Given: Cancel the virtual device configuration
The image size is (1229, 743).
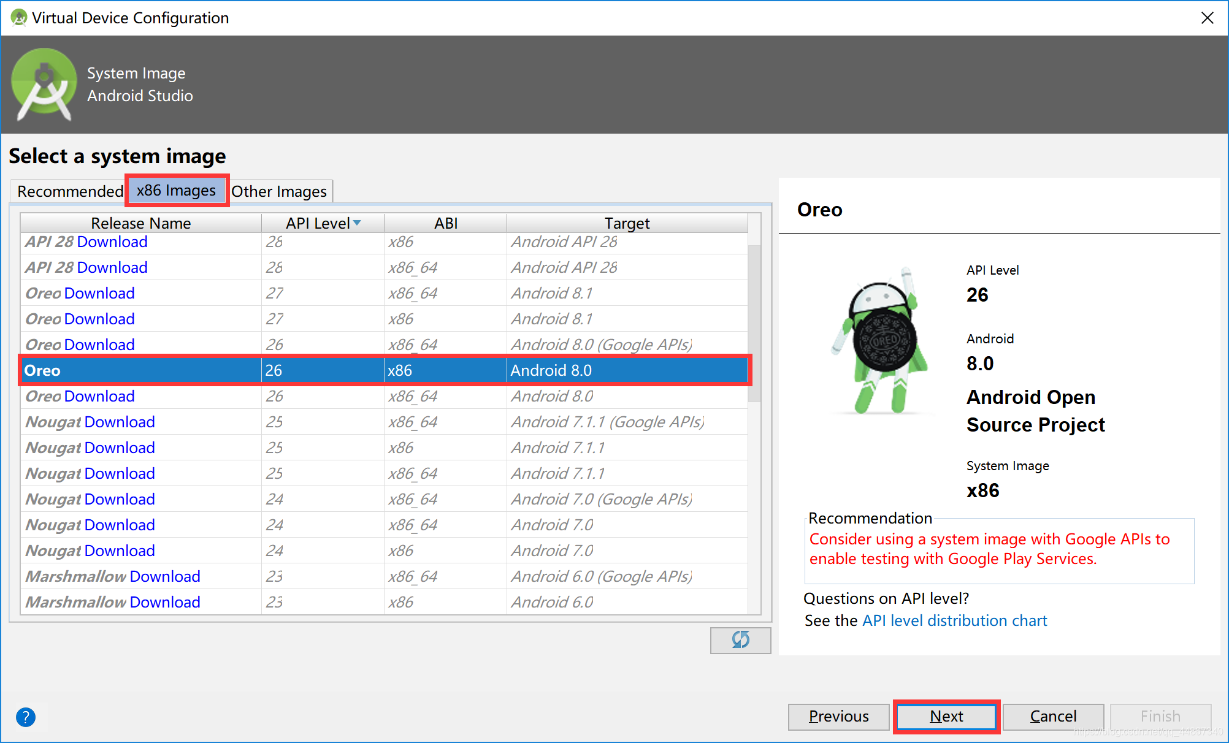Looking at the screenshot, I should click(1052, 716).
